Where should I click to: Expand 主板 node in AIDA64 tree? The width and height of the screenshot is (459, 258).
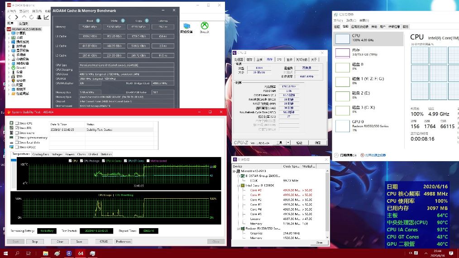click(9, 38)
